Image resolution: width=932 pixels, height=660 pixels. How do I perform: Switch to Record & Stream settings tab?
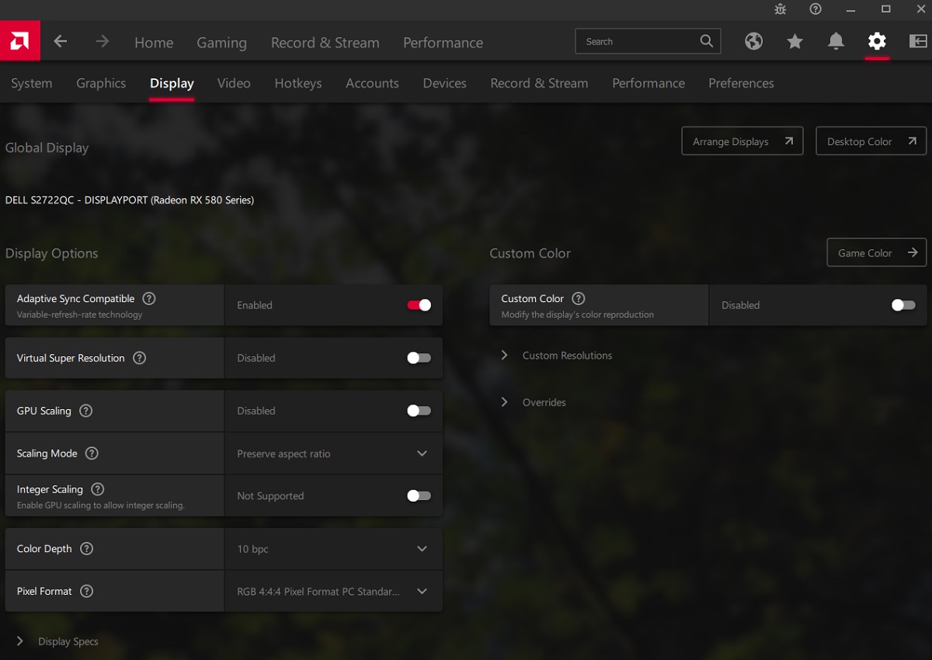pos(539,83)
